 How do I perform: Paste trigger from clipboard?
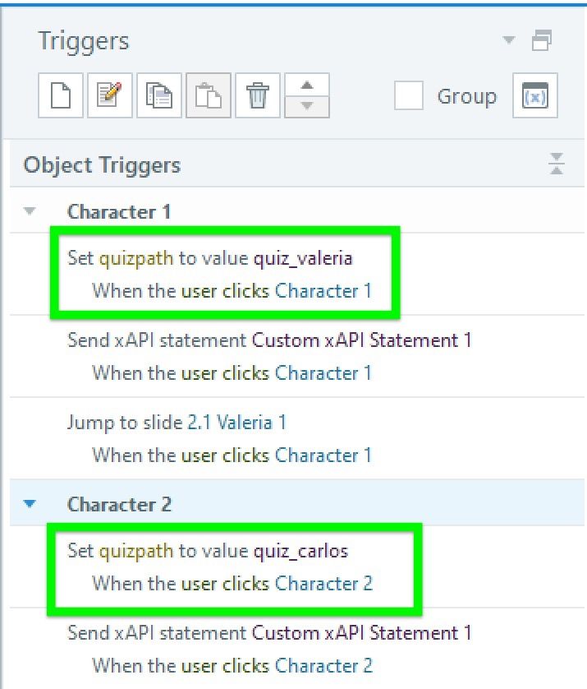[x=209, y=96]
